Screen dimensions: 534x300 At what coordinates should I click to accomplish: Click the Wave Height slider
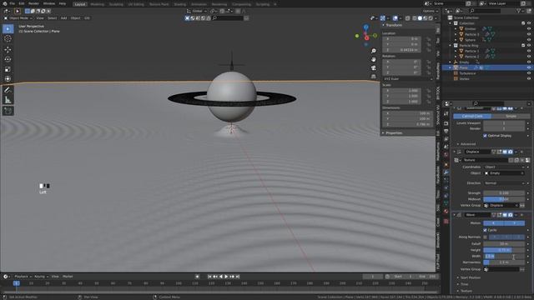(x=504, y=250)
